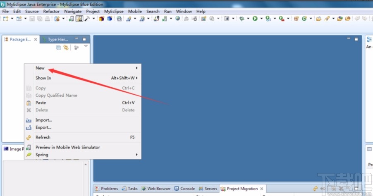Choose Export... from the context menu
This screenshot has height=196, width=373.
(83, 127)
